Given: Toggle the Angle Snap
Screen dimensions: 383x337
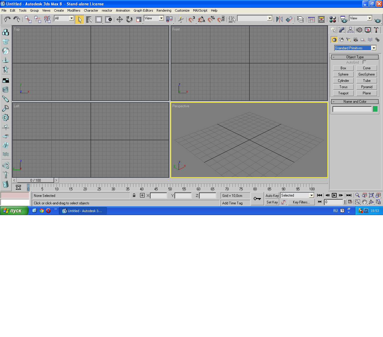Looking at the screenshot, I should click(202, 19).
